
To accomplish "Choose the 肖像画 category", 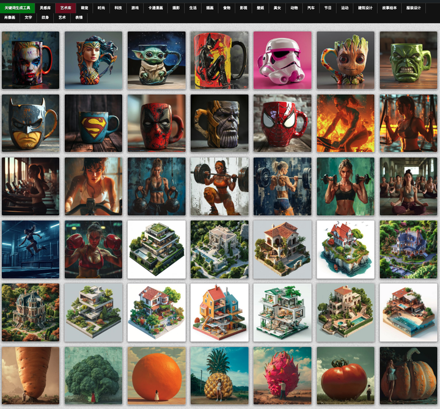I will (x=10, y=17).
